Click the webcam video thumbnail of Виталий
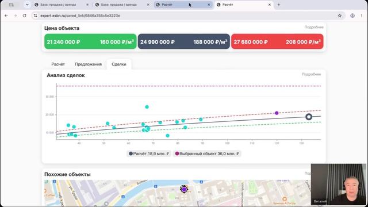This screenshot has width=368, height=207. pyautogui.click(x=339, y=185)
